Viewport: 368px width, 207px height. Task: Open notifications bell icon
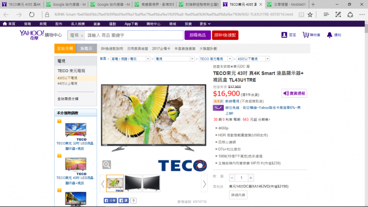[330, 35]
